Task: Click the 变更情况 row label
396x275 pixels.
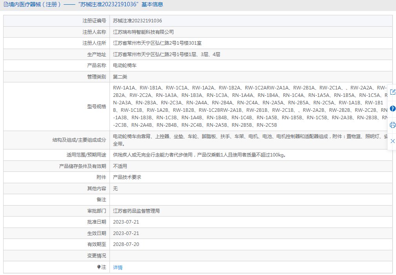Action: pos(97,256)
